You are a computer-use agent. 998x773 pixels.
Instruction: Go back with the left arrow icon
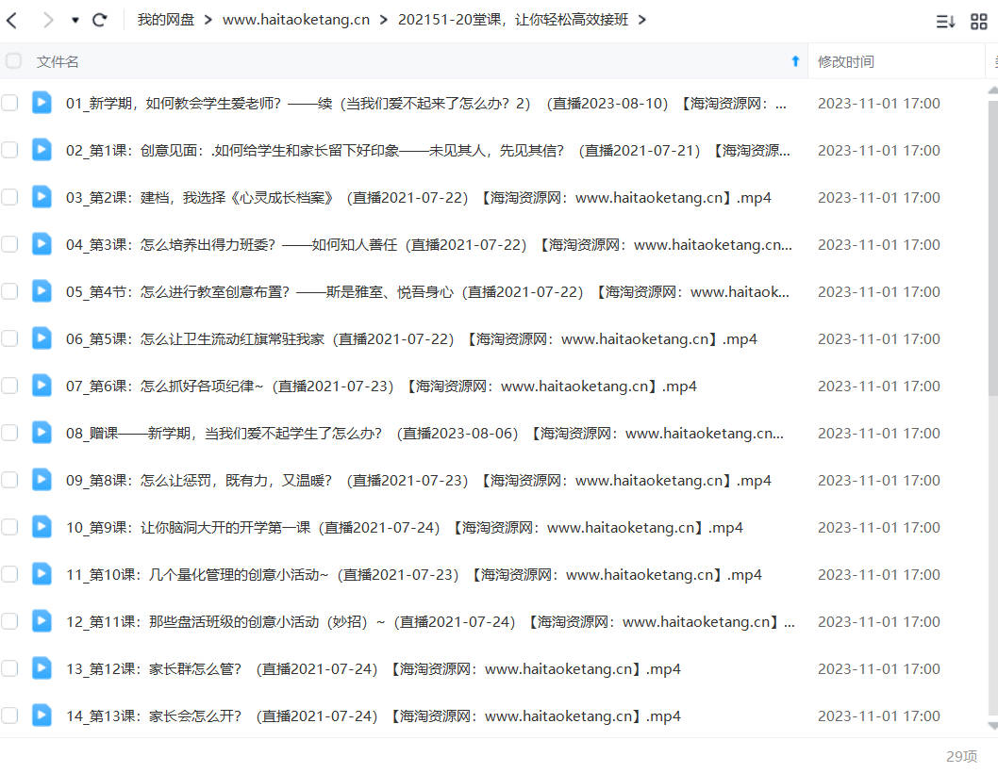(12, 21)
